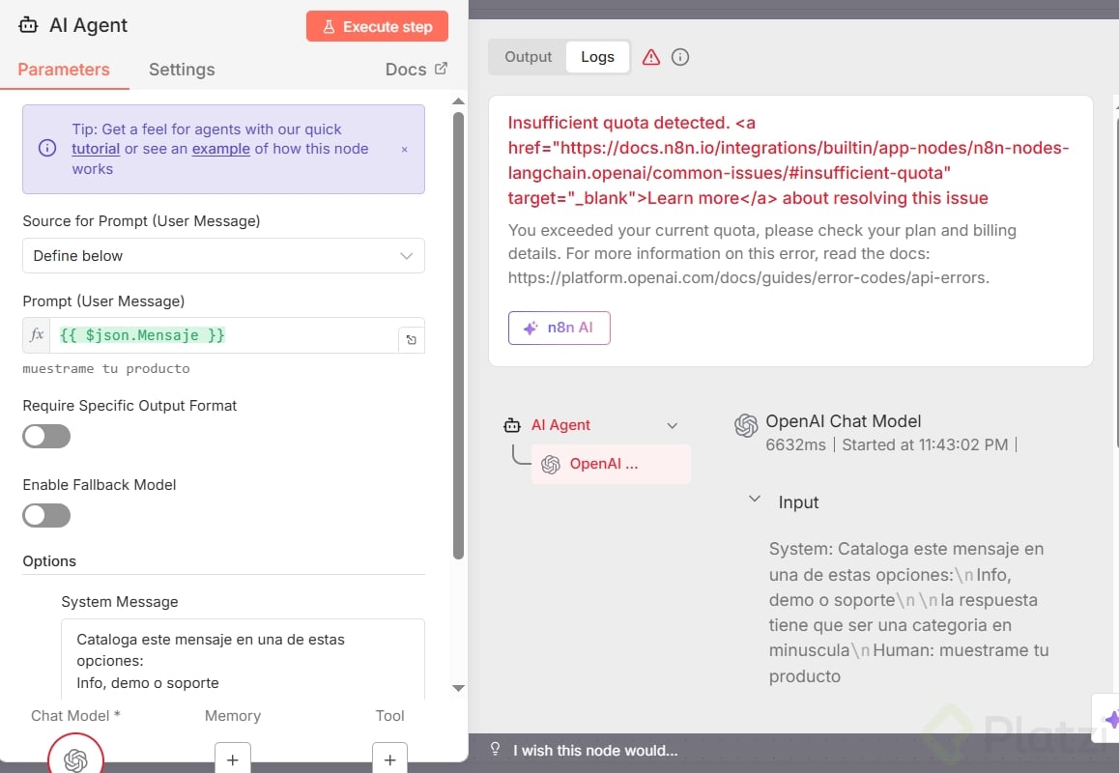Click the fx expression icon
Viewport: 1119px width, 773px height.
click(x=37, y=335)
